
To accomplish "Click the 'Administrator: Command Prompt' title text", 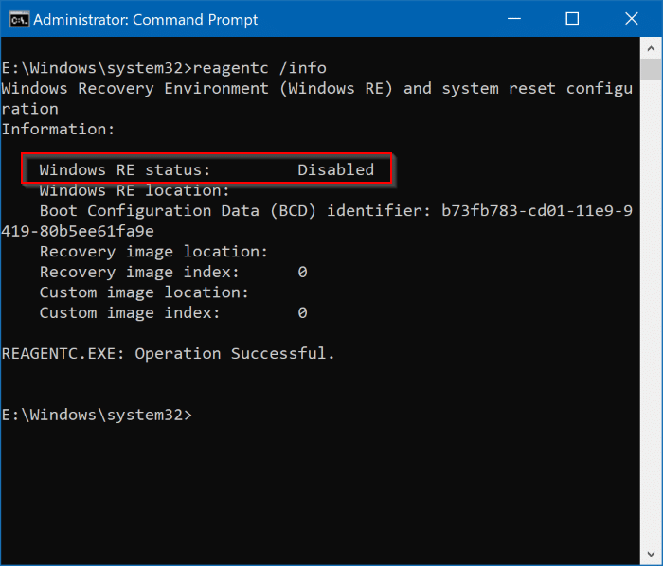I will [146, 20].
